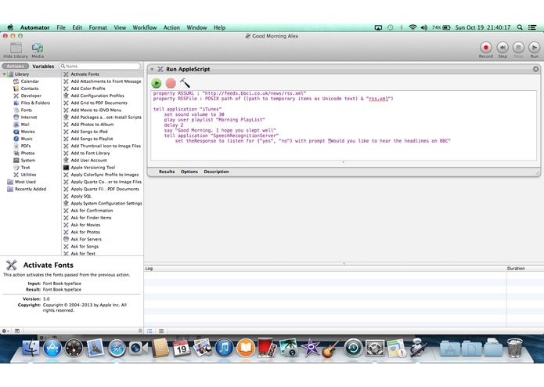
Task: Open the volume menu bar control
Action: click(x=423, y=27)
